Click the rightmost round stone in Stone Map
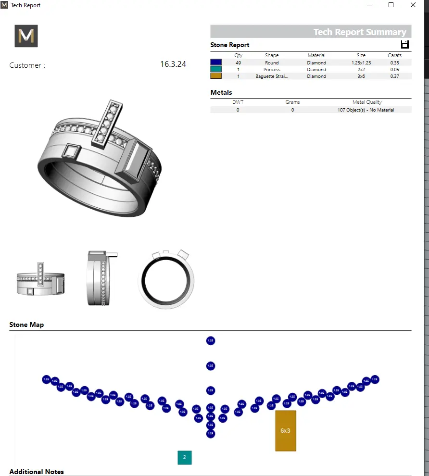The image size is (429, 476). point(375,379)
